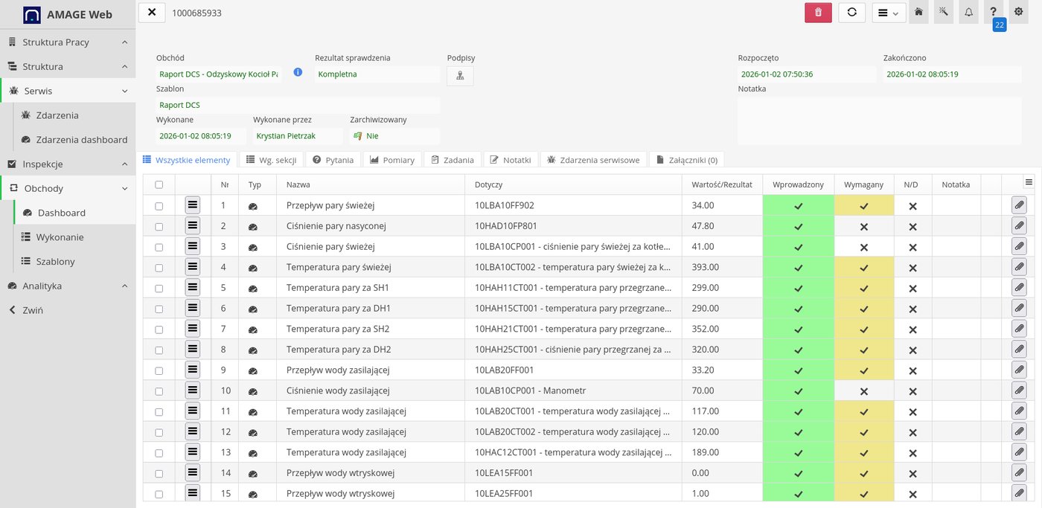Image resolution: width=1042 pixels, height=508 pixels.
Task: Open the magic wand tool in header
Action: (944, 12)
